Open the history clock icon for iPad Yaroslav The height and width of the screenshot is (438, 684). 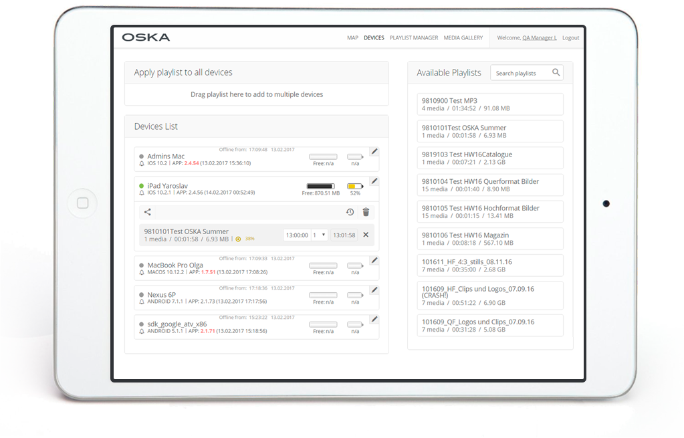(x=350, y=212)
